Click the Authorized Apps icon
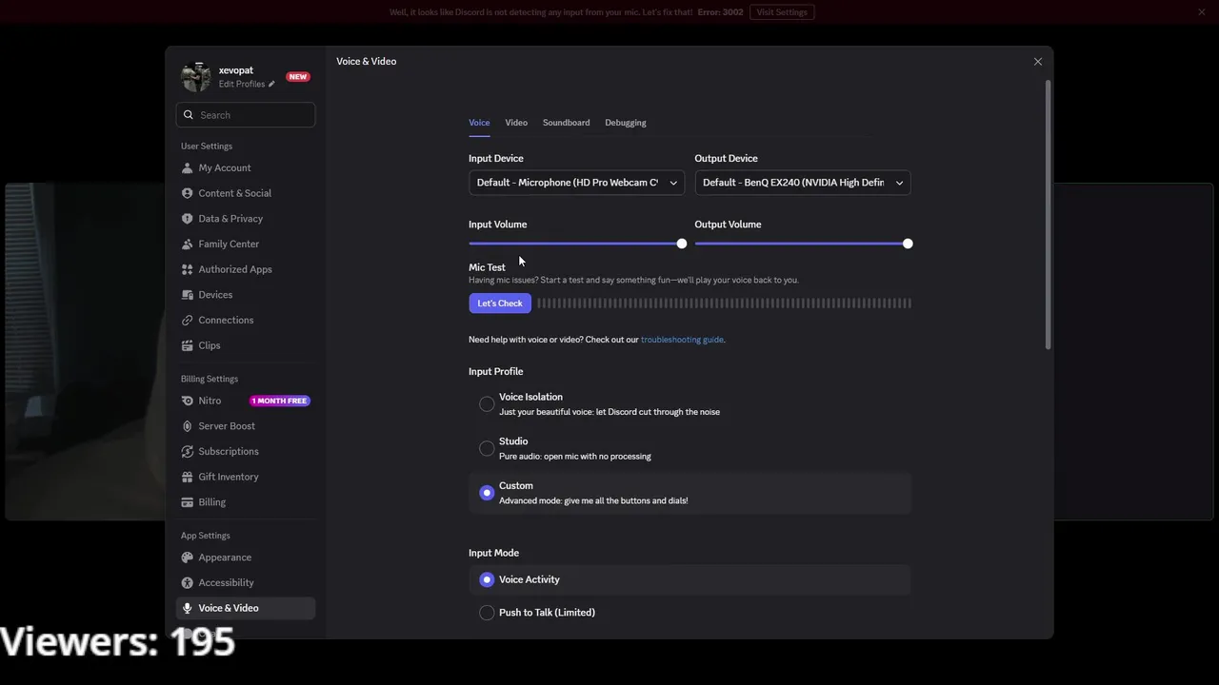The width and height of the screenshot is (1219, 685). tap(188, 269)
